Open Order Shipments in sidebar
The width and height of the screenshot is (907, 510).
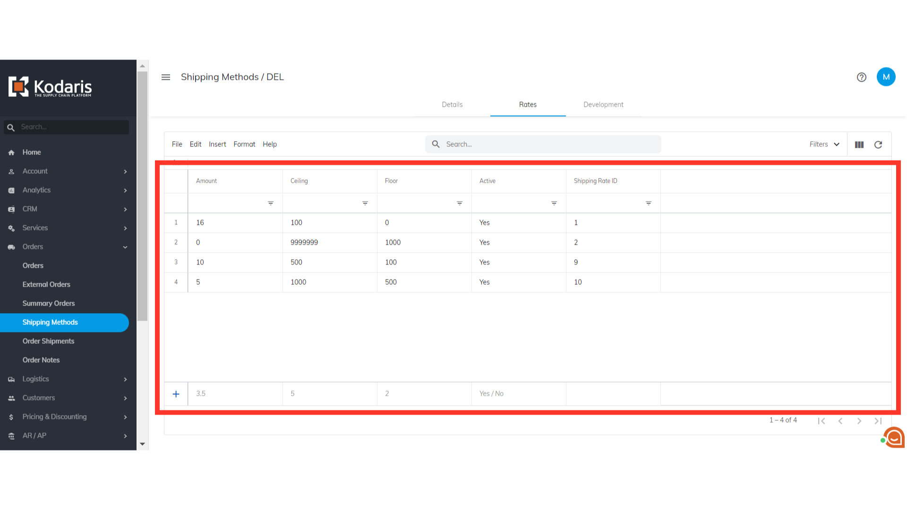pyautogui.click(x=48, y=341)
